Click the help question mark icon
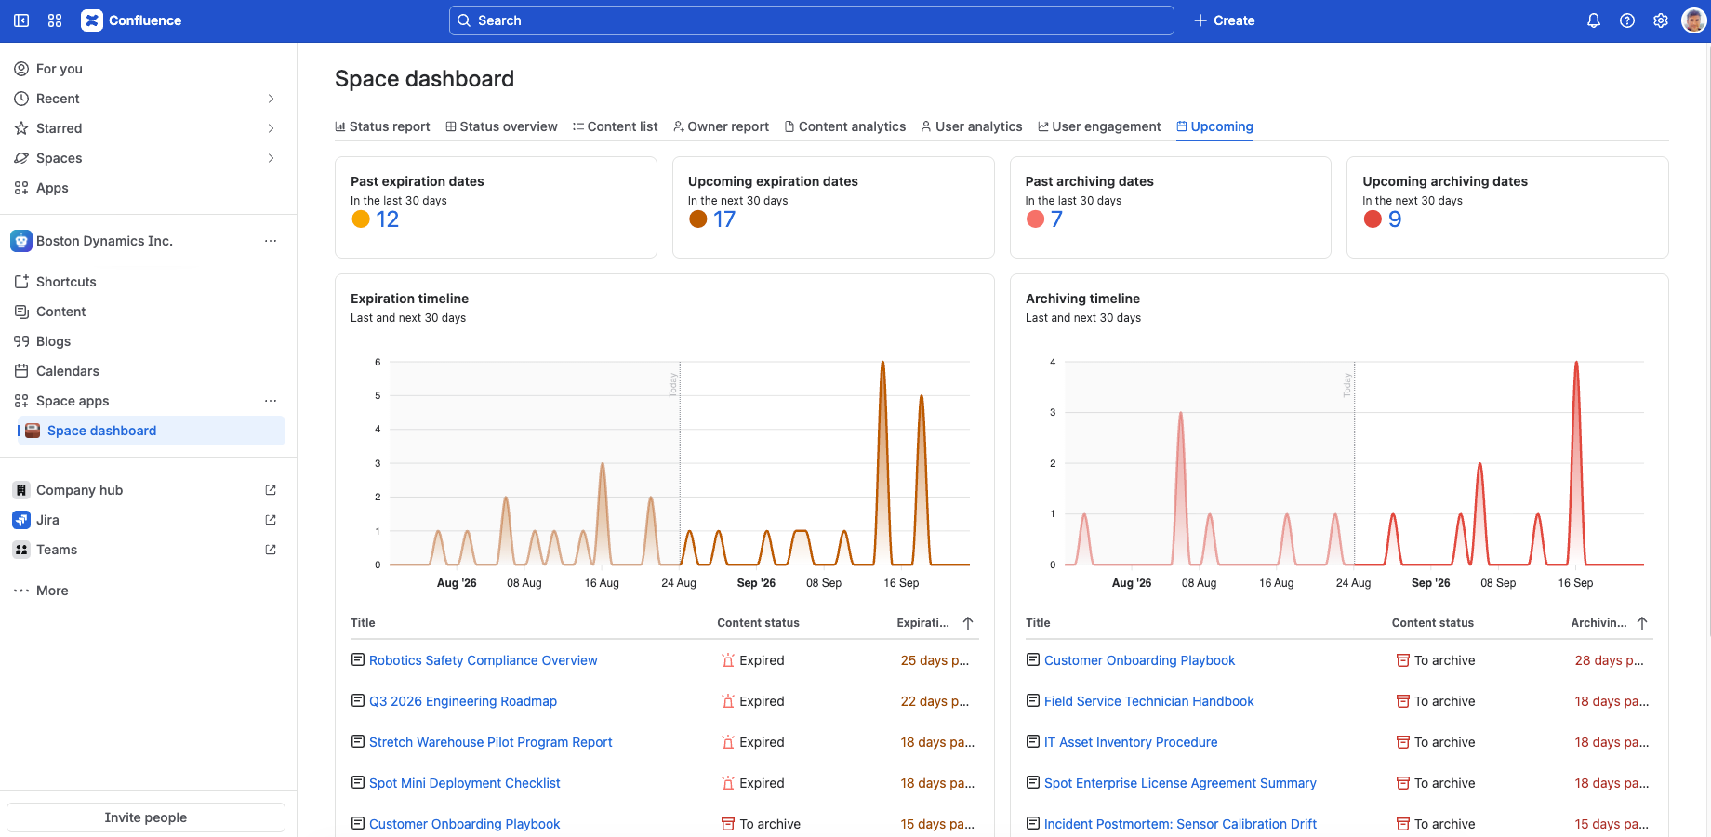This screenshot has height=837, width=1711. click(x=1627, y=20)
